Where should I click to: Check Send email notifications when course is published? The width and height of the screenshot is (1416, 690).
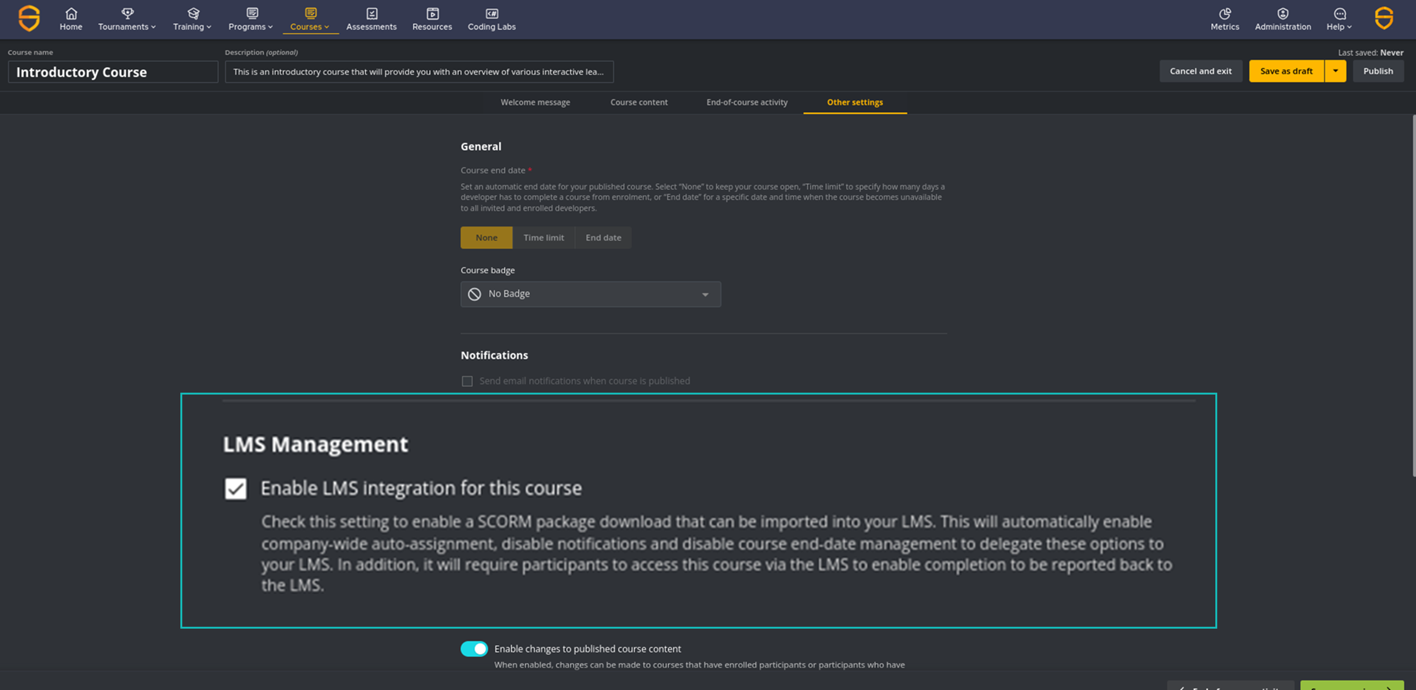pyautogui.click(x=466, y=381)
